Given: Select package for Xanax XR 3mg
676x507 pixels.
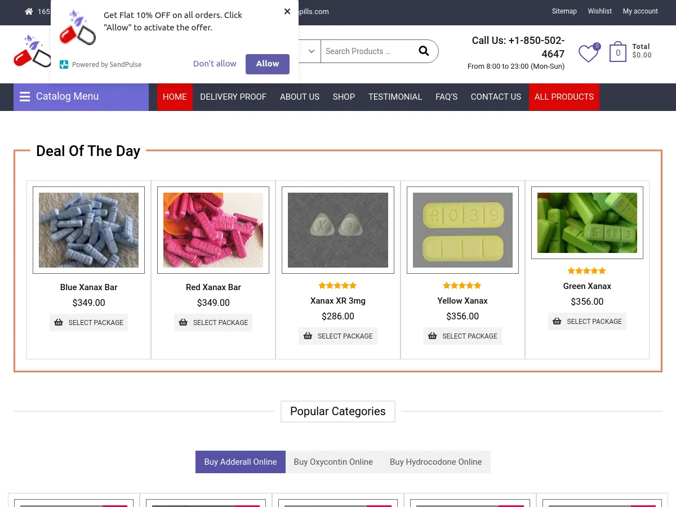Looking at the screenshot, I should click(x=338, y=336).
